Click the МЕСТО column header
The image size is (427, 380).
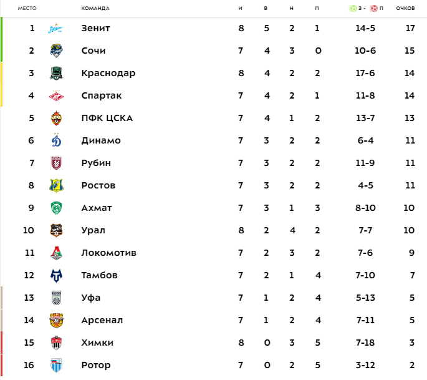(27, 8)
